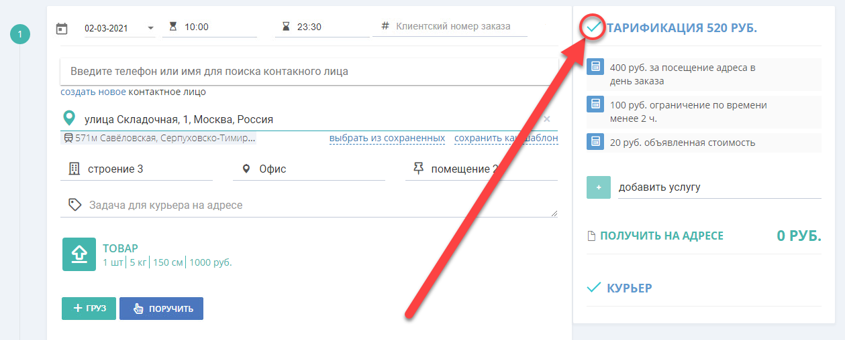
Task: Click the metro station 571м Савёловская tag
Action: 159,139
